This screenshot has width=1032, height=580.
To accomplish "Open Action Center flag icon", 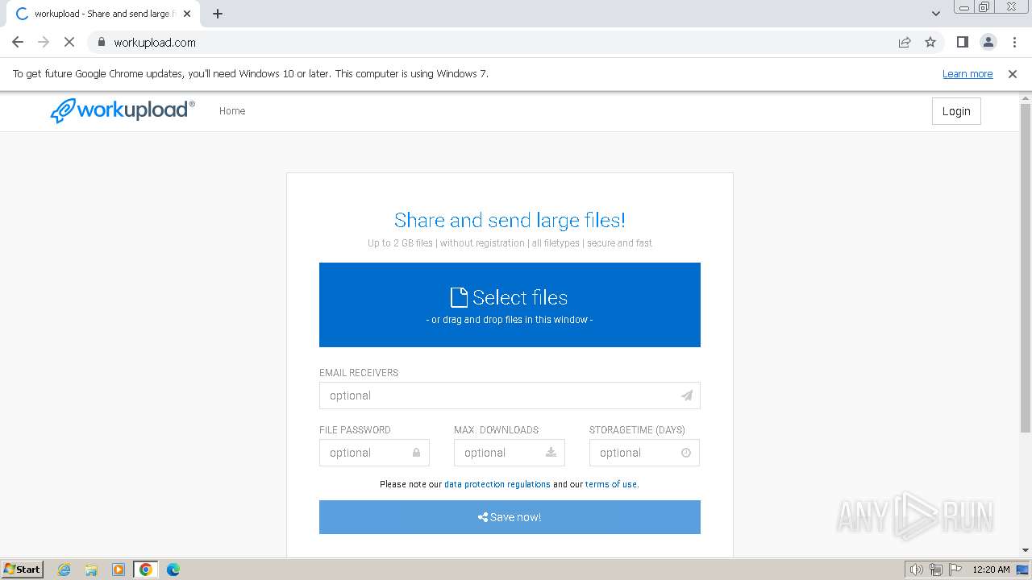I will point(955,570).
